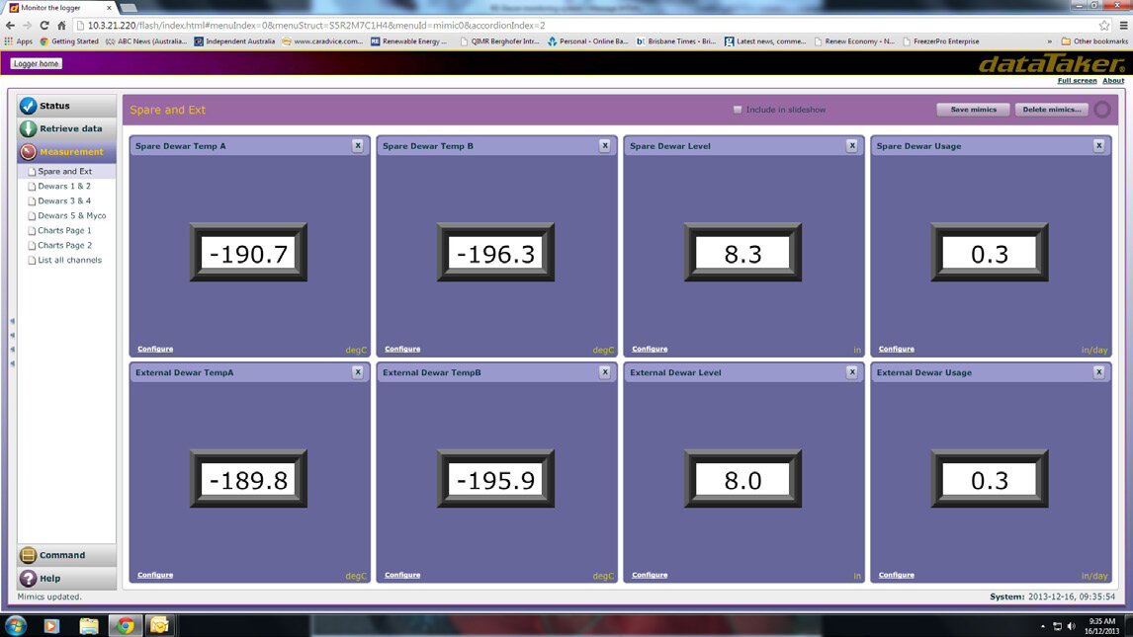
Task: Bookmark the page with the star icon
Action: click(1104, 26)
